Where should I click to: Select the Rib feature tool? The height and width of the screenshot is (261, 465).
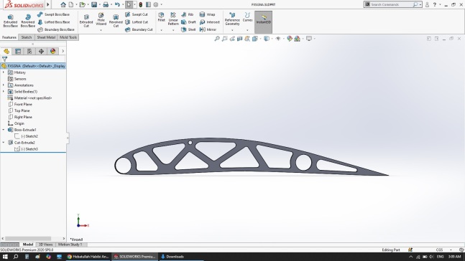pos(187,14)
